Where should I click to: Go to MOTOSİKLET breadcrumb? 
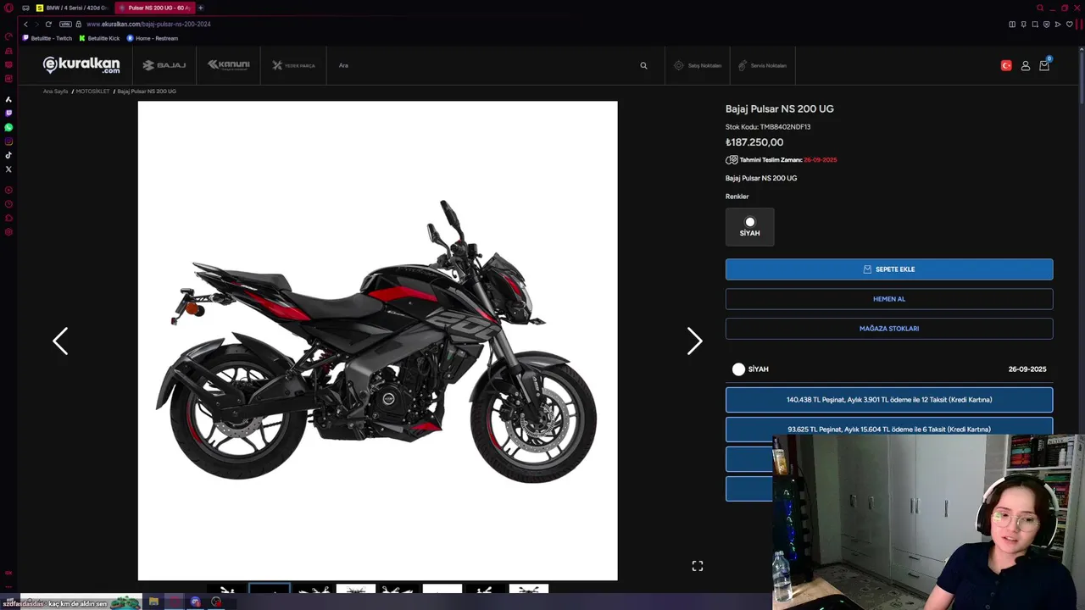[92, 91]
